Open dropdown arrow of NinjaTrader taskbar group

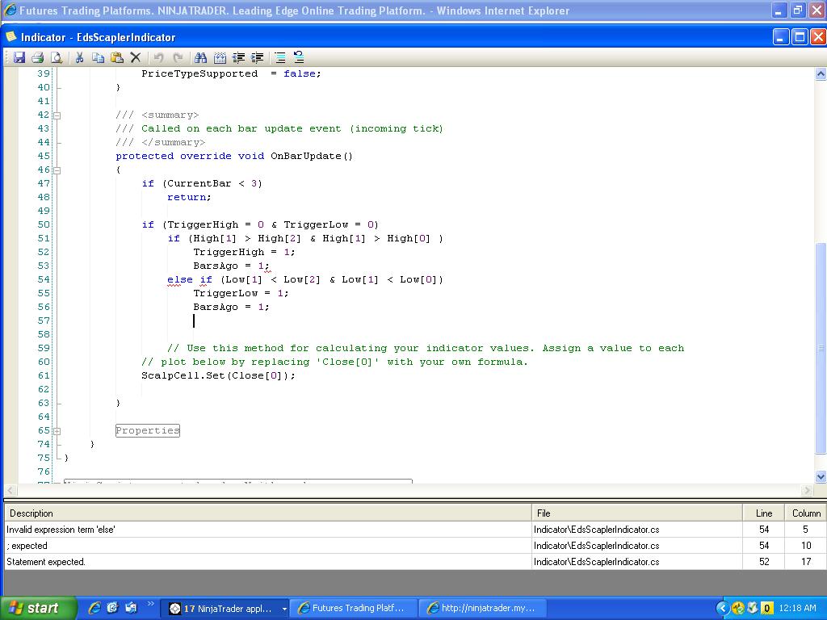coord(284,609)
